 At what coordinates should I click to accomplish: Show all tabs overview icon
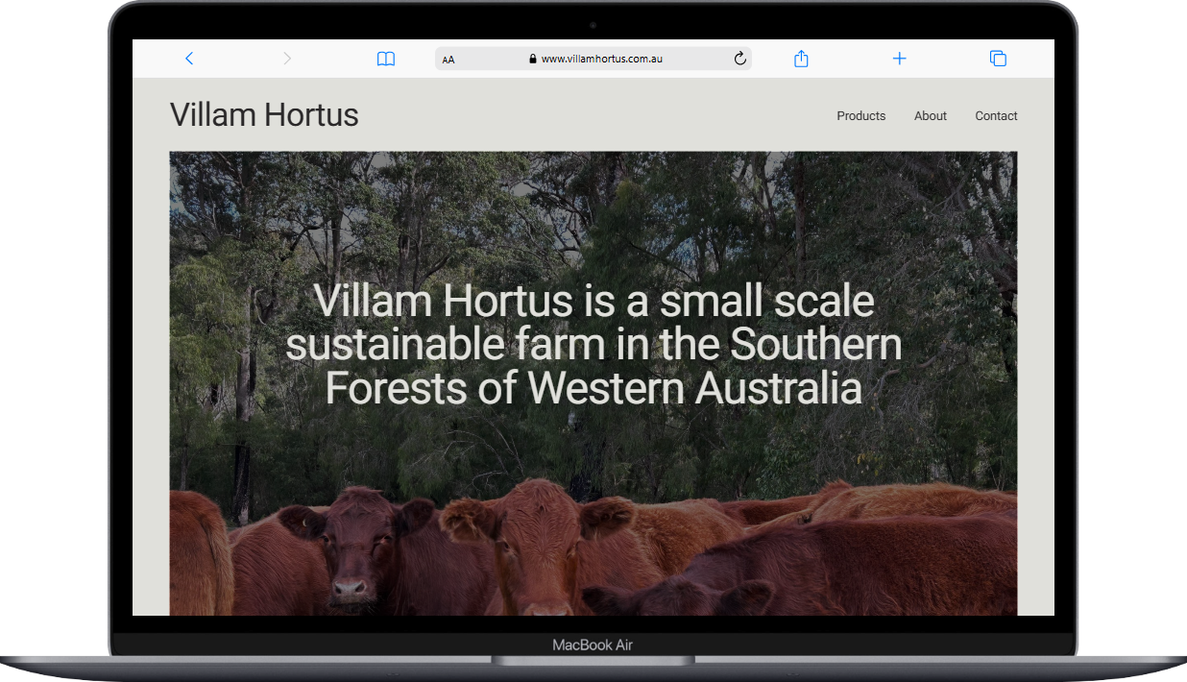pyautogui.click(x=998, y=59)
